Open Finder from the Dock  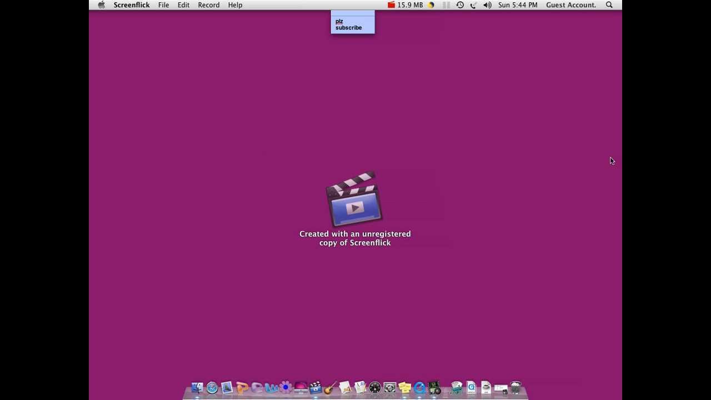coord(197,387)
